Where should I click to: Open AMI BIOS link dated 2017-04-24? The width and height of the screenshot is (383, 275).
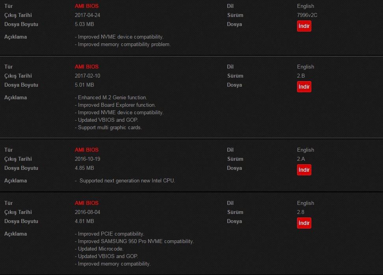87,6
